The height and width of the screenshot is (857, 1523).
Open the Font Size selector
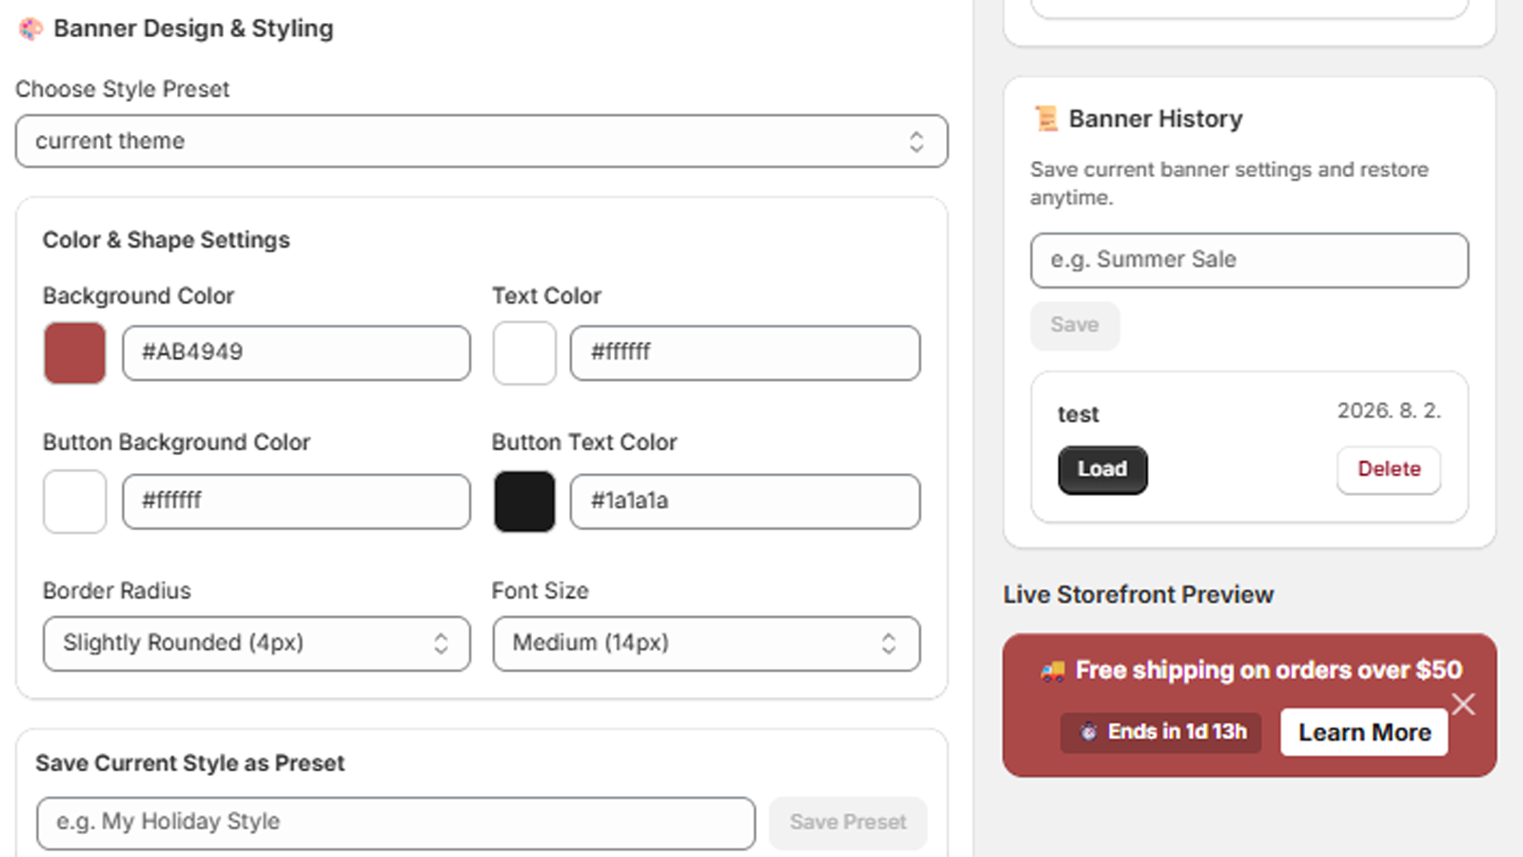706,644
